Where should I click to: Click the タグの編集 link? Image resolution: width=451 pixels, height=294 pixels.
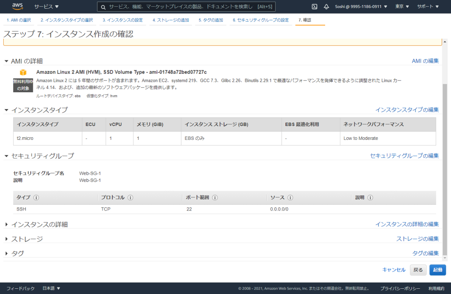coord(425,253)
